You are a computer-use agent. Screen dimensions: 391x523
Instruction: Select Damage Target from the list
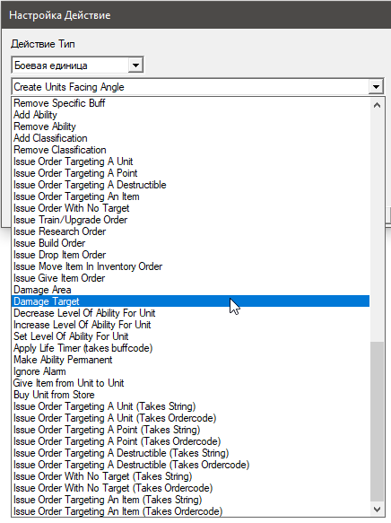click(191, 301)
